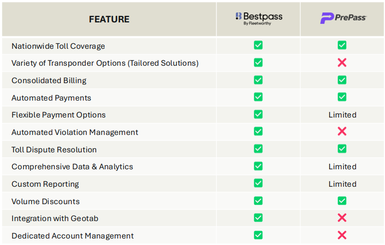Click the 'Volume Discounts' feature label

(x=46, y=202)
